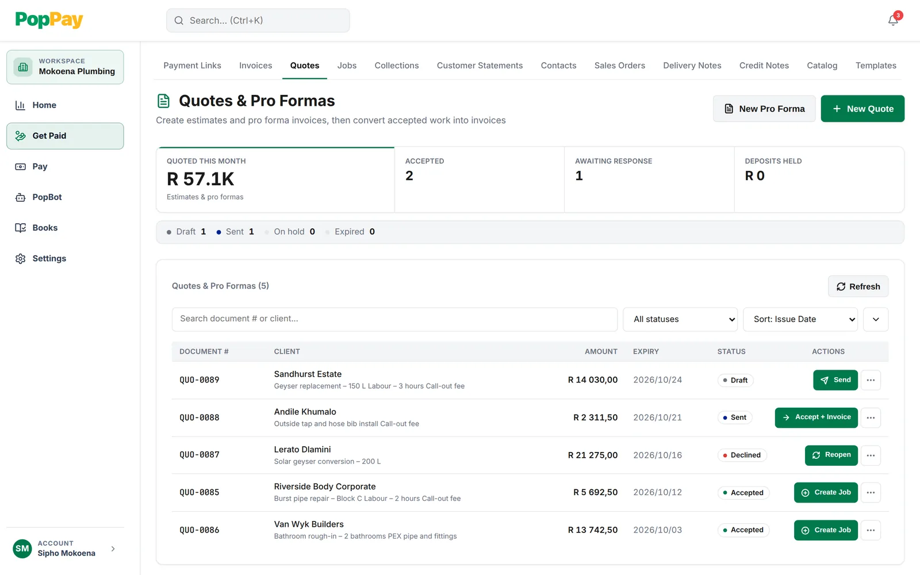Click the Pay banknote icon

click(x=20, y=167)
